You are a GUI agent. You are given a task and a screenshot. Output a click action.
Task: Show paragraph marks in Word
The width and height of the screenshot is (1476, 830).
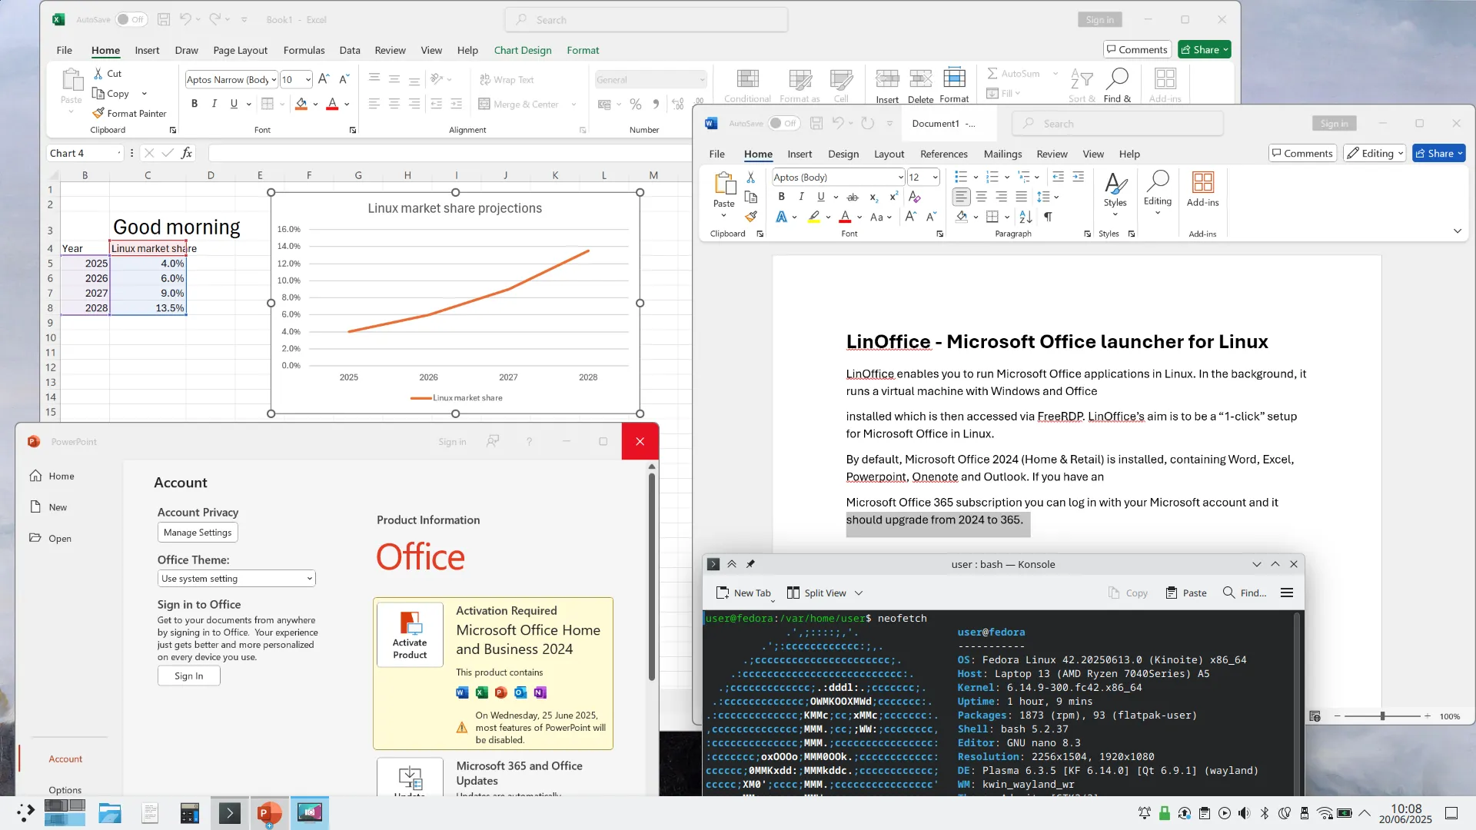click(x=1049, y=217)
